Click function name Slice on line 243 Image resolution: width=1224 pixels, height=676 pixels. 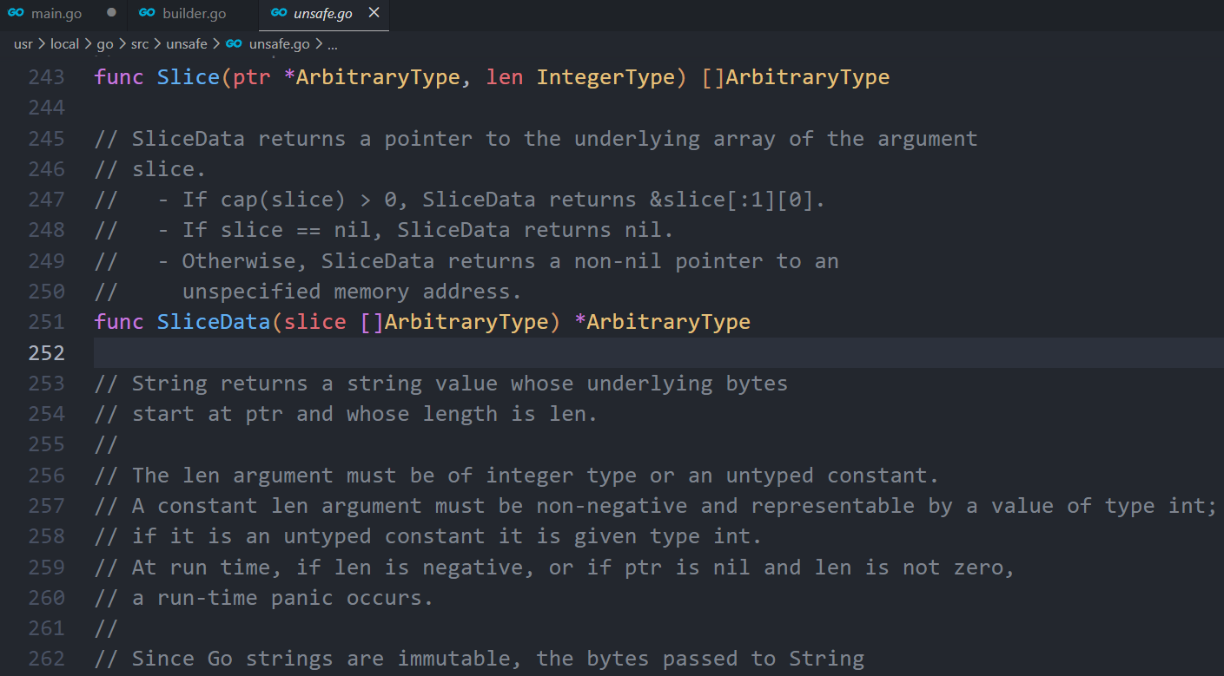(189, 77)
